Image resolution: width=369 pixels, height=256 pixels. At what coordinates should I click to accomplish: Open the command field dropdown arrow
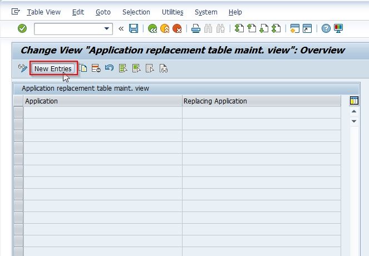(x=107, y=29)
